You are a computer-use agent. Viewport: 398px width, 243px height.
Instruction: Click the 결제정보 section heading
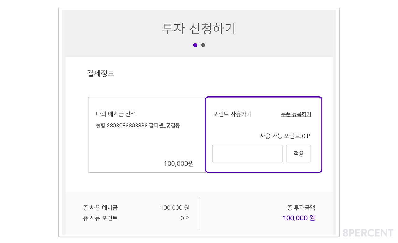(x=101, y=73)
